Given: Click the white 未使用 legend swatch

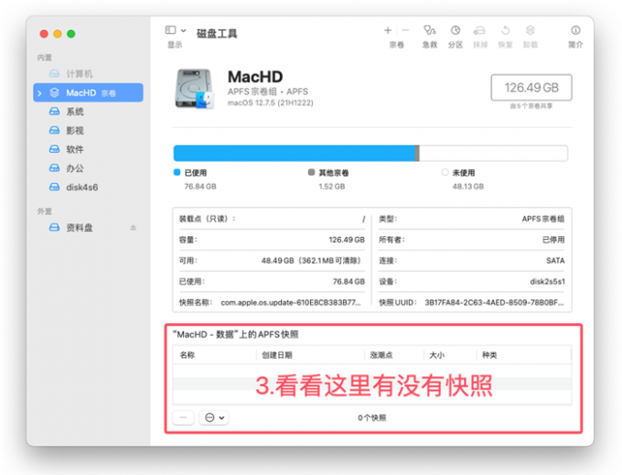Looking at the screenshot, I should click(x=445, y=172).
